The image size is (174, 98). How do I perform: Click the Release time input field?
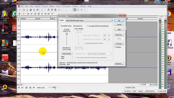point(105,39)
